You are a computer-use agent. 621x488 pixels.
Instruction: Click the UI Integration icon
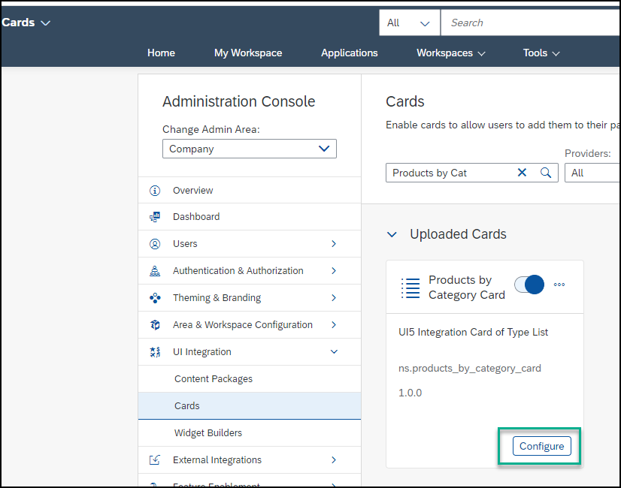pos(155,352)
